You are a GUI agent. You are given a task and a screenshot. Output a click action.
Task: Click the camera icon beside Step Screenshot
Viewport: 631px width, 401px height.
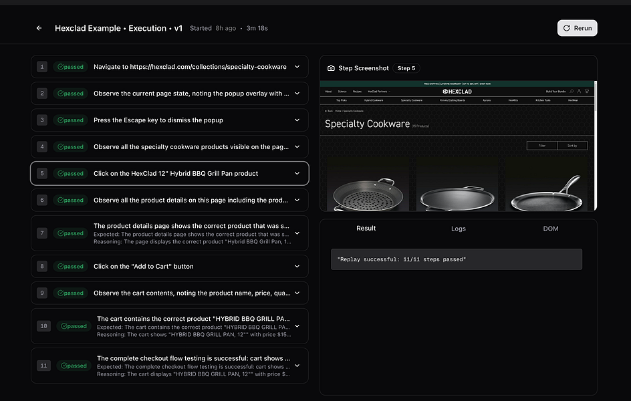pos(331,68)
